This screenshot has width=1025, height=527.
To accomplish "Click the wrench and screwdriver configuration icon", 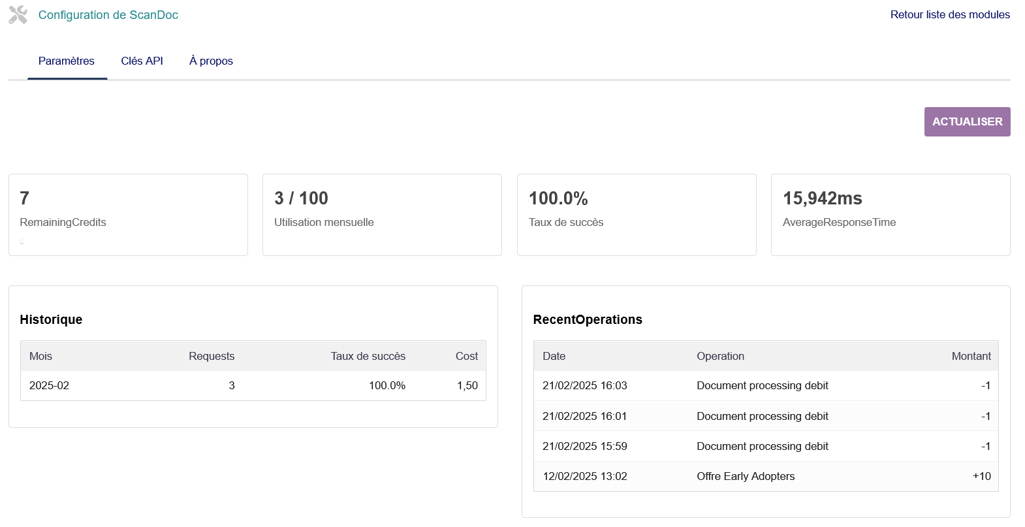I will pyautogui.click(x=18, y=15).
